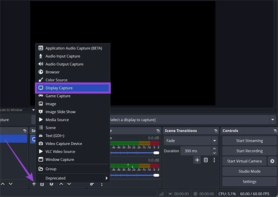Select Display Capture from the menu

pyautogui.click(x=73, y=88)
